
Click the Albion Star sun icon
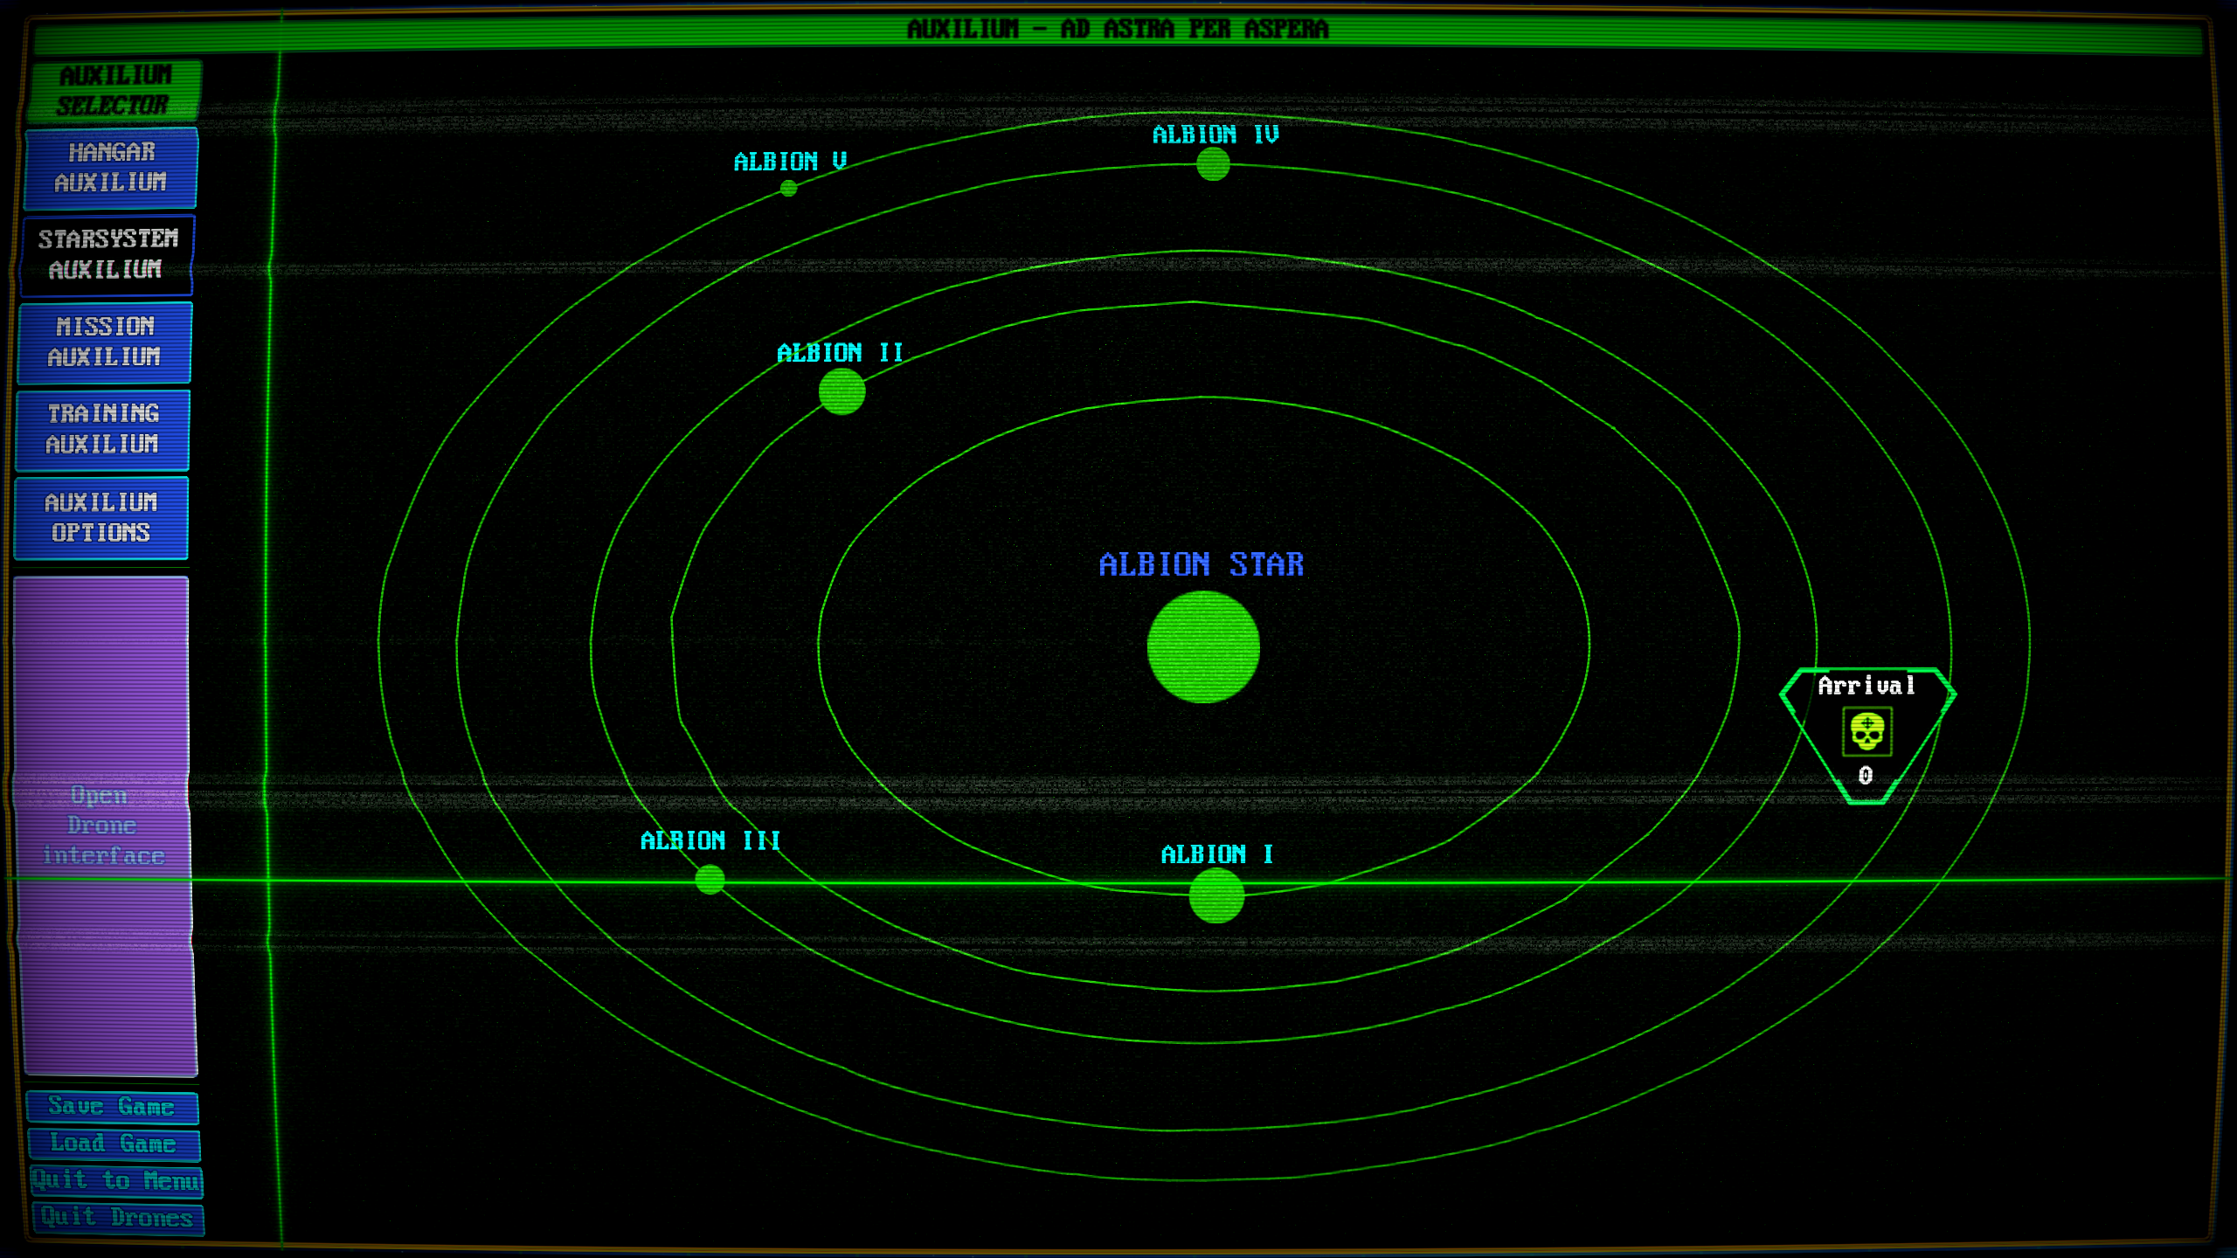coord(1203,646)
